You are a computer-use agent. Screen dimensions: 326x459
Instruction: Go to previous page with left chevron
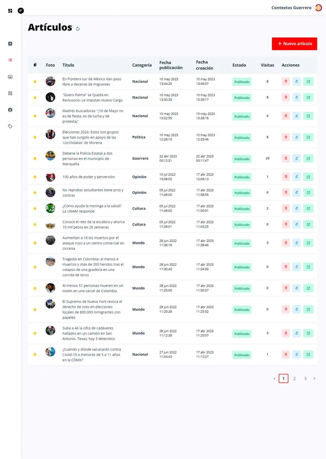[x=274, y=379]
